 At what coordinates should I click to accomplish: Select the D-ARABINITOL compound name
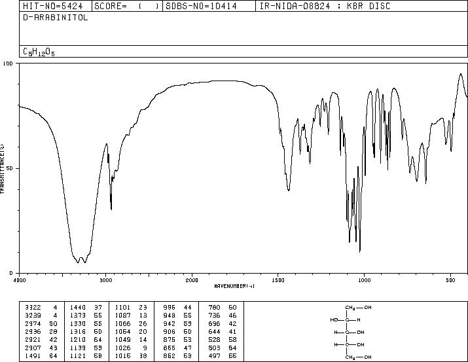pos(56,18)
